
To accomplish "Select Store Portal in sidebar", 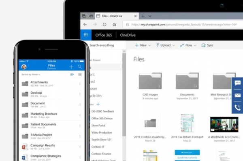I will (98, 125).
